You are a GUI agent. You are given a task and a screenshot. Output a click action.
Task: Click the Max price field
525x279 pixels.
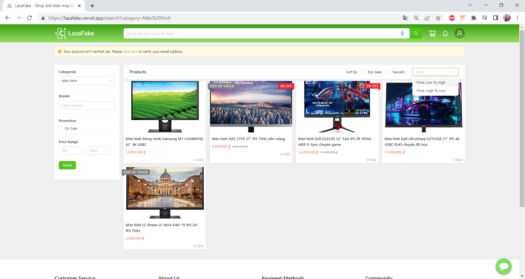pyautogui.click(x=98, y=150)
